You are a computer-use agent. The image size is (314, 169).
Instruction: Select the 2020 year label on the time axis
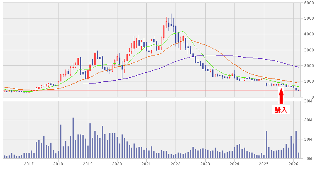[x=117, y=164]
